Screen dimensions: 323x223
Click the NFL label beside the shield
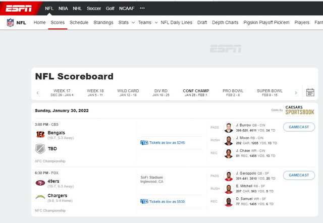pyautogui.click(x=21, y=23)
